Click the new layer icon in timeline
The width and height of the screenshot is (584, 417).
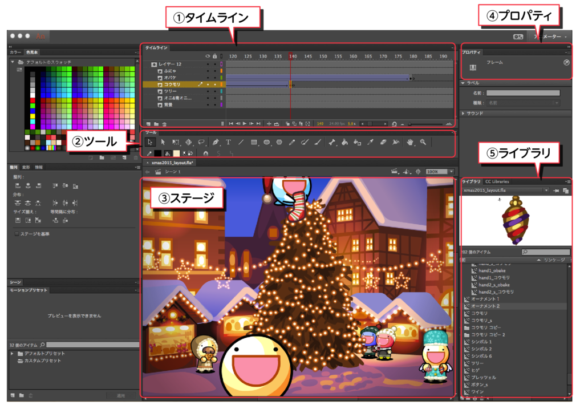[x=149, y=124]
